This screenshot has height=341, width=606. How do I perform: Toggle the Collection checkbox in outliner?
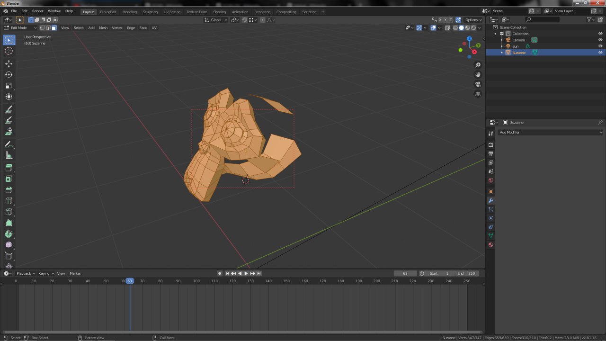click(x=502, y=34)
